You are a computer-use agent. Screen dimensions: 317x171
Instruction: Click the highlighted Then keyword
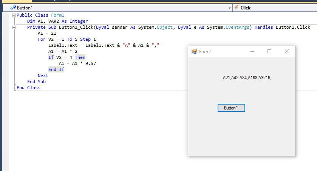pyautogui.click(x=80, y=57)
